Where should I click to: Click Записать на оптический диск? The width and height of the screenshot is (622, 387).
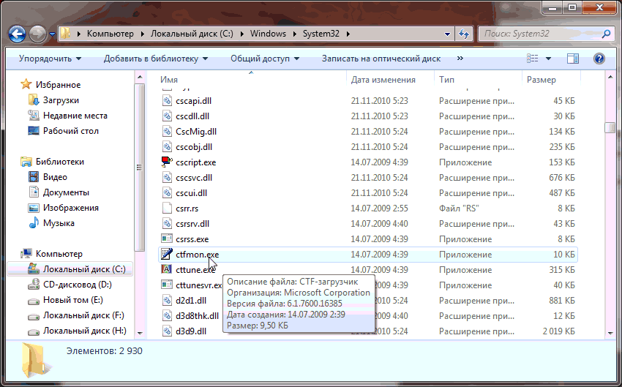tap(381, 59)
